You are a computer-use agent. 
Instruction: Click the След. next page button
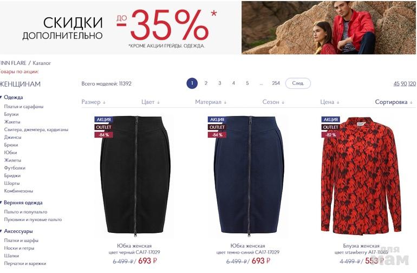[298, 83]
